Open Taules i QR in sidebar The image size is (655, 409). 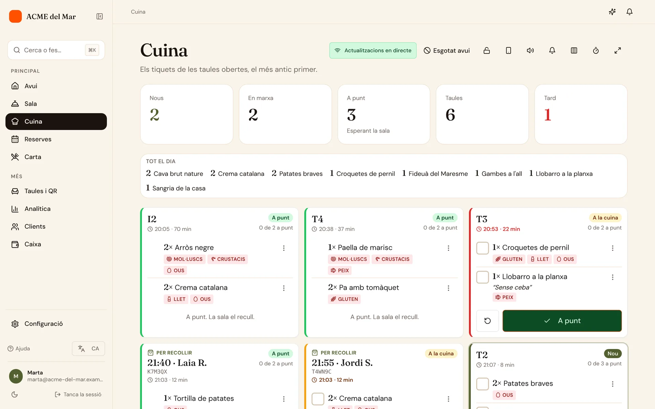coord(56,191)
